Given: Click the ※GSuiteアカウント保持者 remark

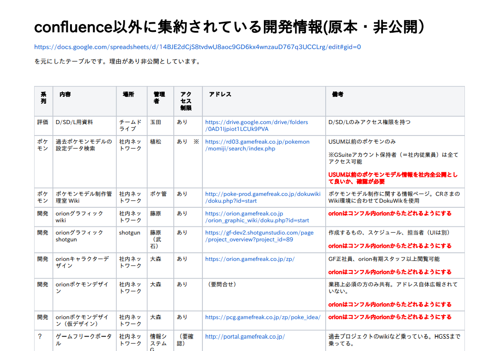Looking at the screenshot, I should (x=393, y=158).
